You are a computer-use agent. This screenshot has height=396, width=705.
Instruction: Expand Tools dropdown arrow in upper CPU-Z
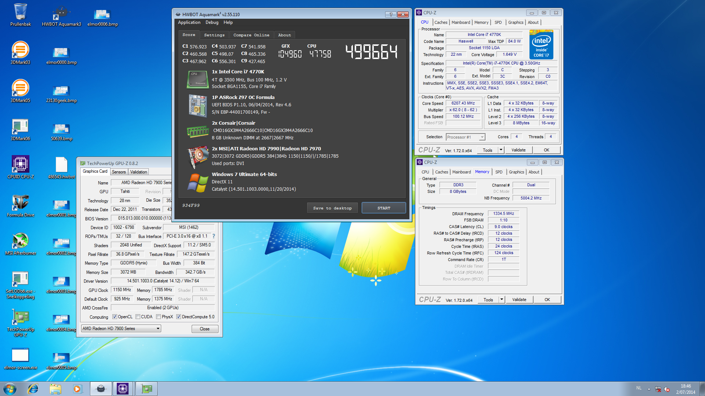[x=501, y=150]
